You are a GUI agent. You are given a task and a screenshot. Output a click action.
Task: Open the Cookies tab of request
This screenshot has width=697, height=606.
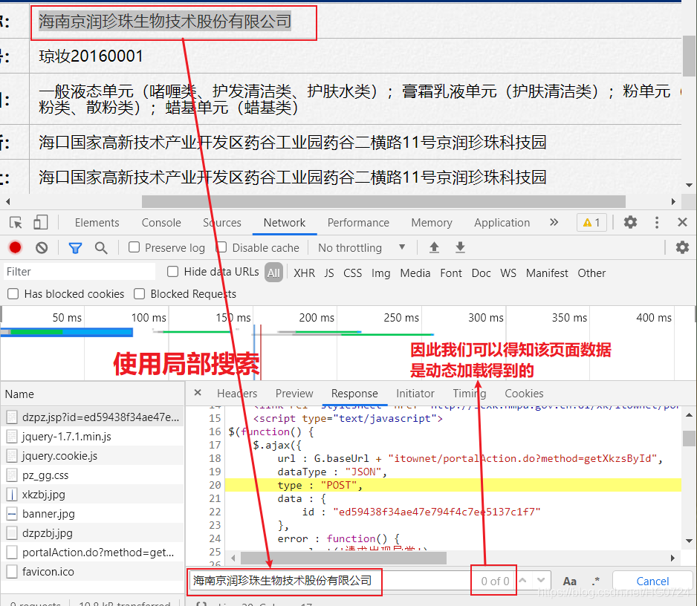pyautogui.click(x=524, y=393)
